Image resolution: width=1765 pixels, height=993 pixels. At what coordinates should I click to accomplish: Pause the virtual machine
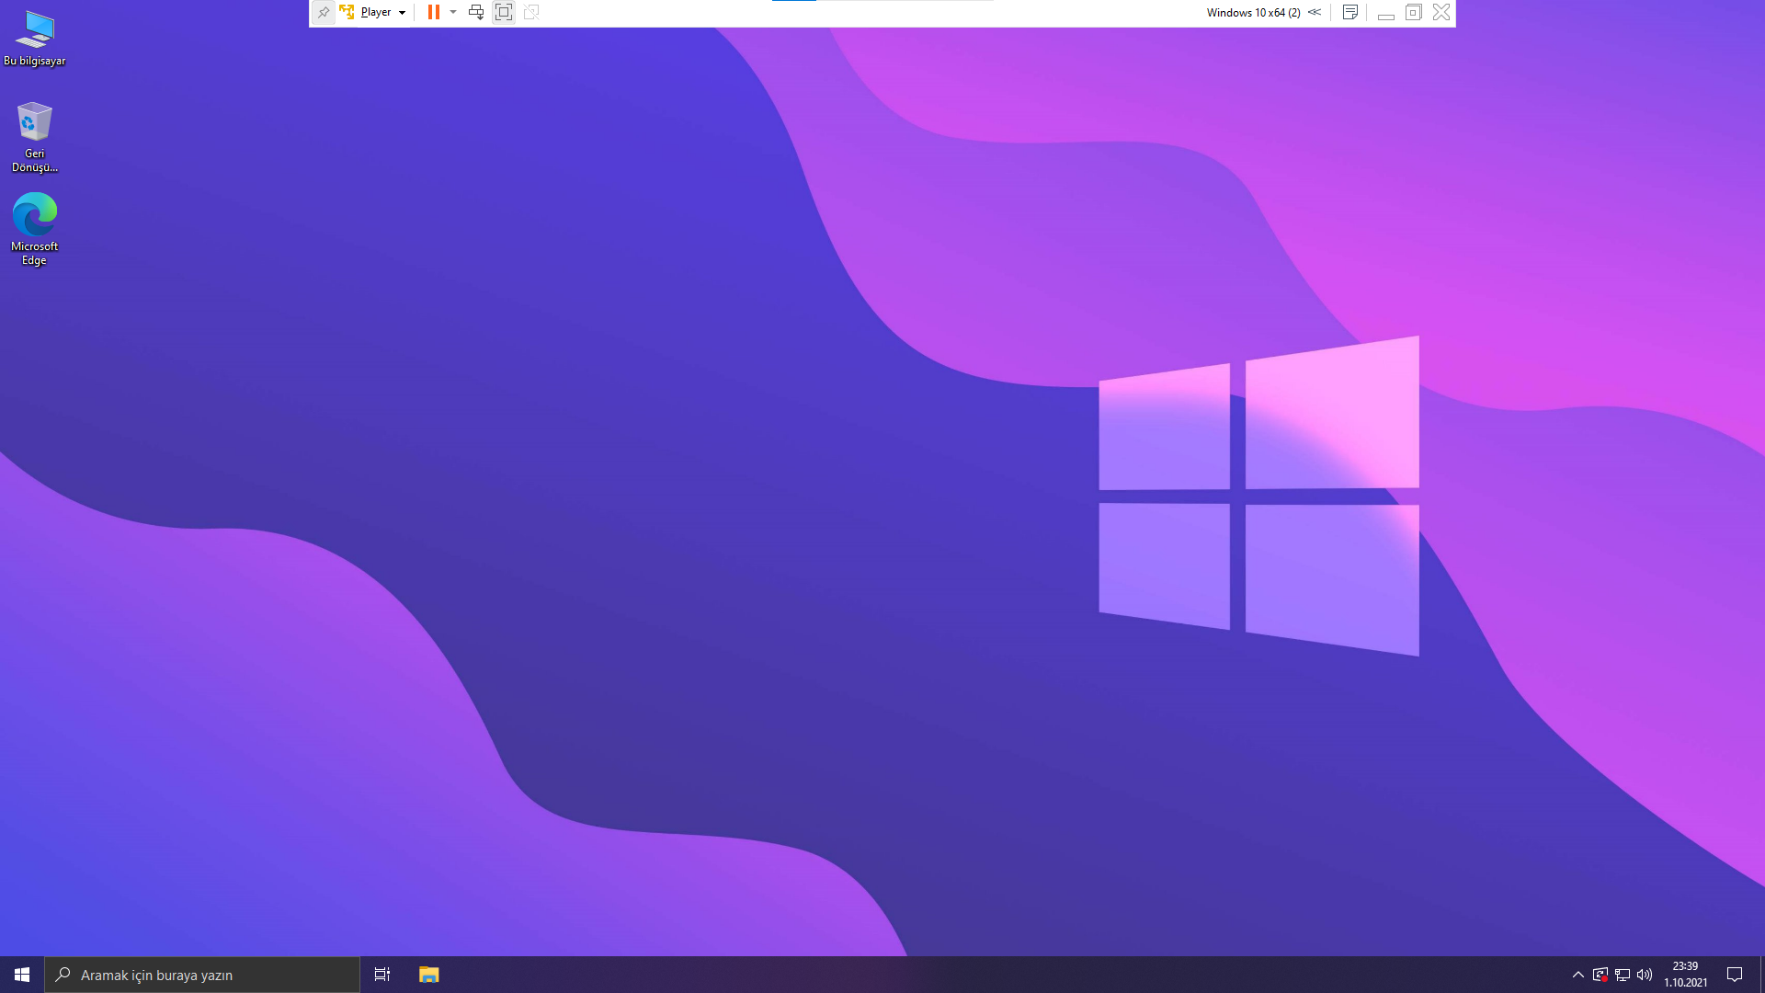[x=433, y=13]
